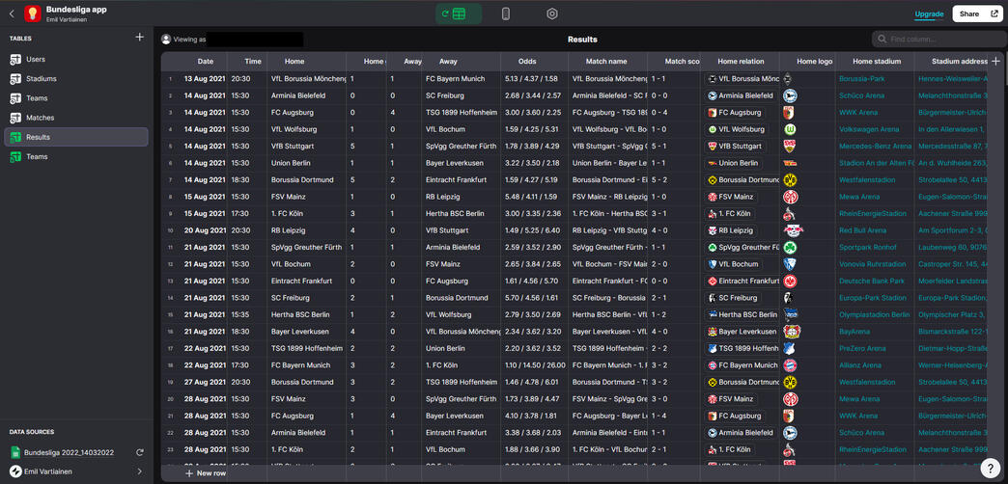Click the Users table icon
Viewport: 1008px width, 484px height.
coord(16,60)
